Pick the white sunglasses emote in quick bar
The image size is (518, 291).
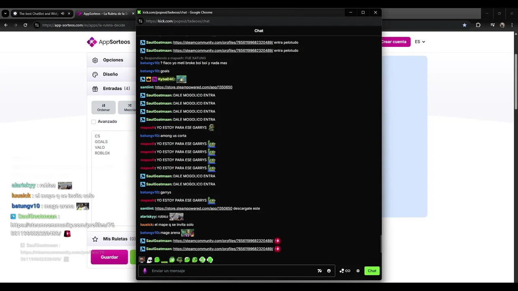[149, 260]
